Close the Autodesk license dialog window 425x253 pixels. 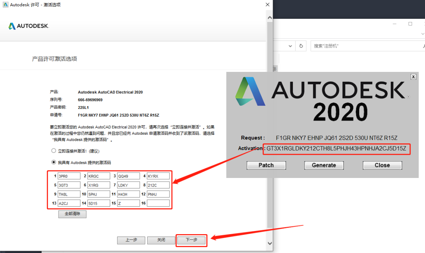click(268, 5)
